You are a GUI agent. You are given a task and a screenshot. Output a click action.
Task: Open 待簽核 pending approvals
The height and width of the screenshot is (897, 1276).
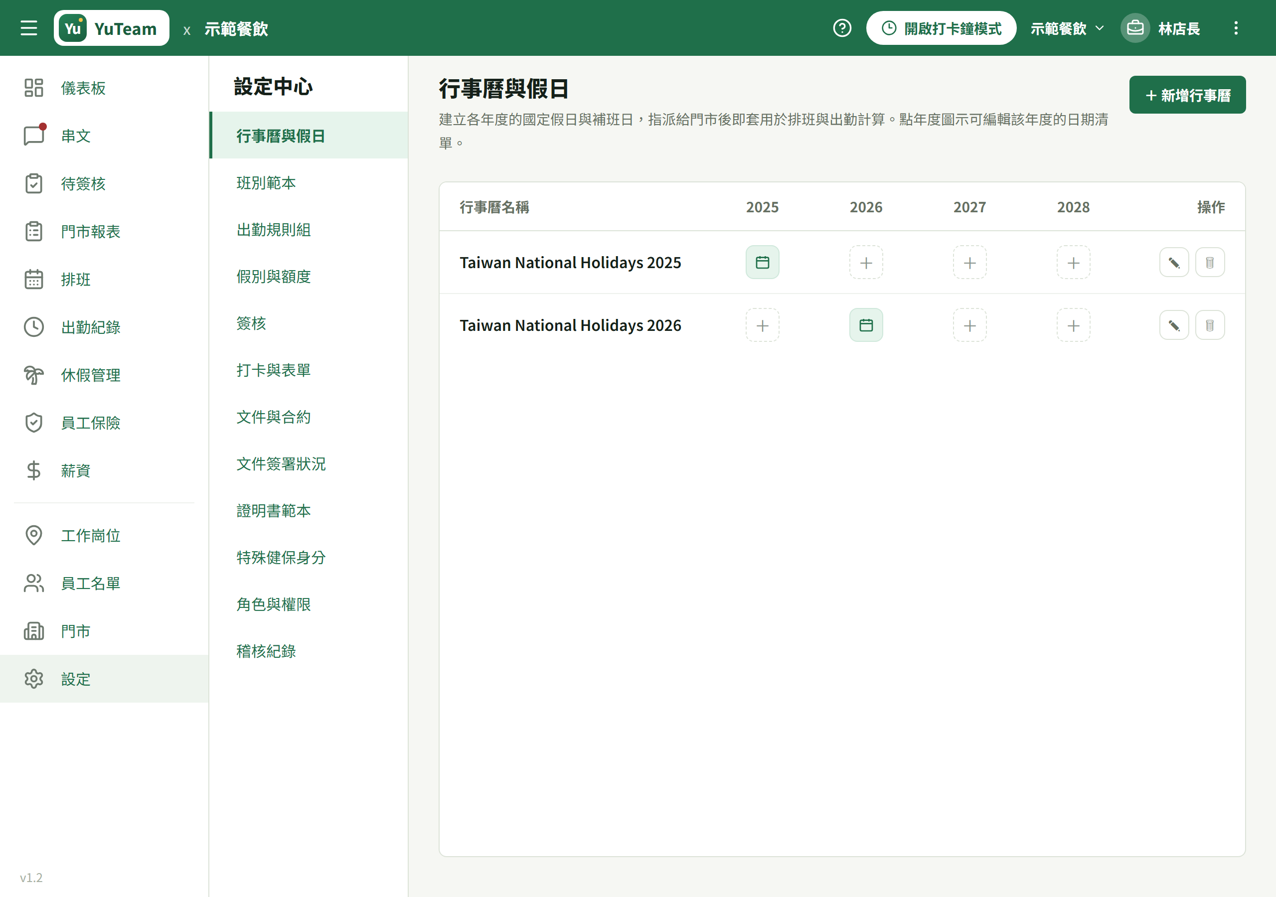point(105,183)
